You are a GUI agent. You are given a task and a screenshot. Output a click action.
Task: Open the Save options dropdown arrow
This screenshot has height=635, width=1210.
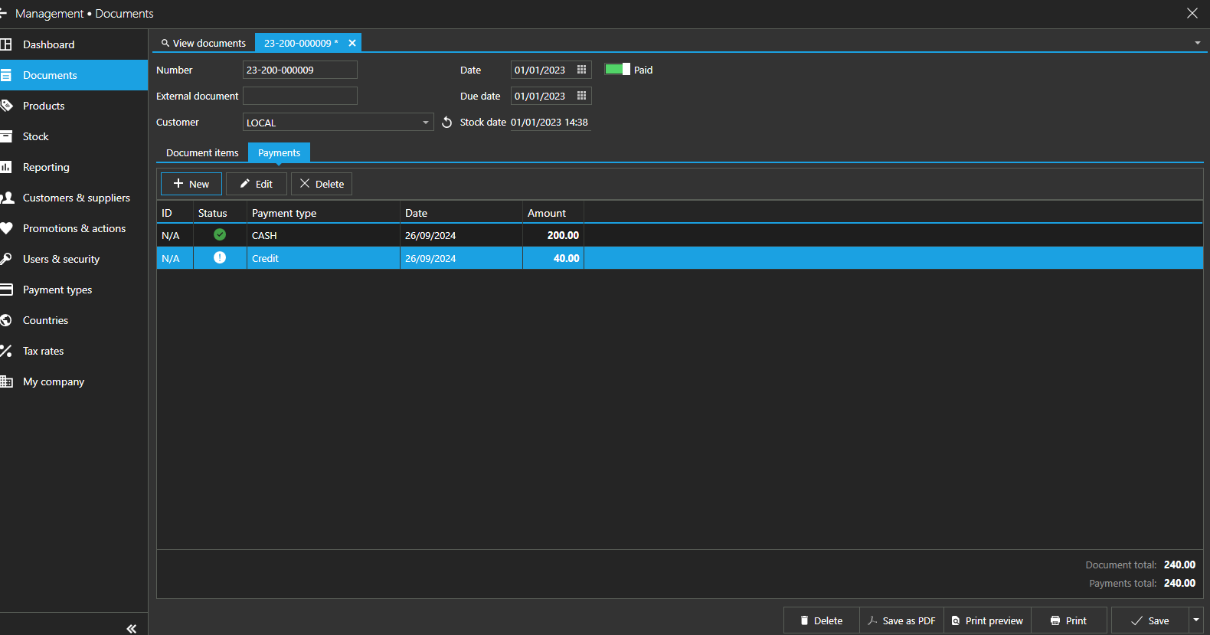coord(1195,620)
